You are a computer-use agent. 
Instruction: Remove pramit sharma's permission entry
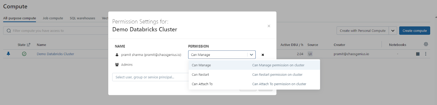[x=263, y=55]
